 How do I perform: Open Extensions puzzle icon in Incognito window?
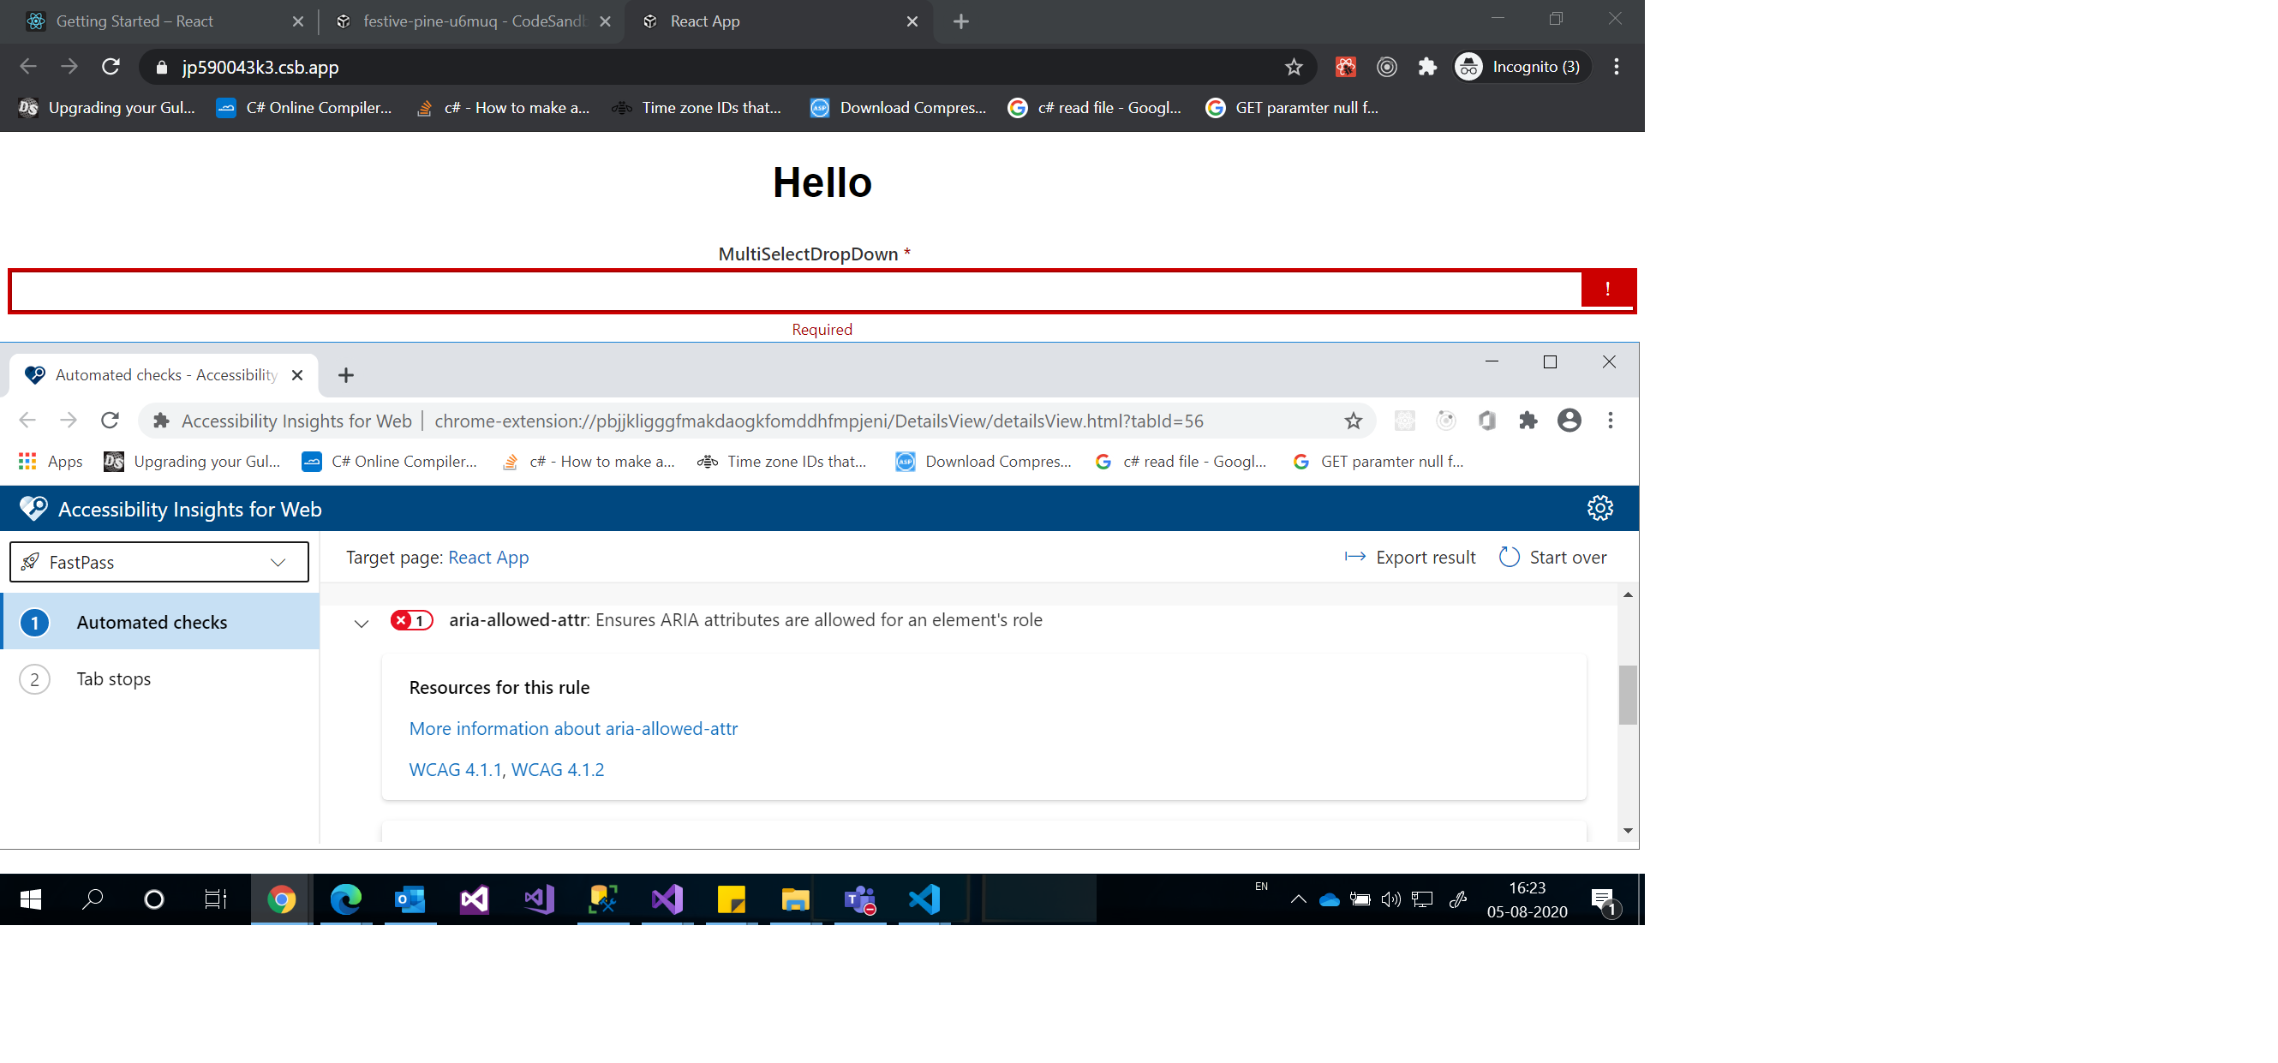1426,67
